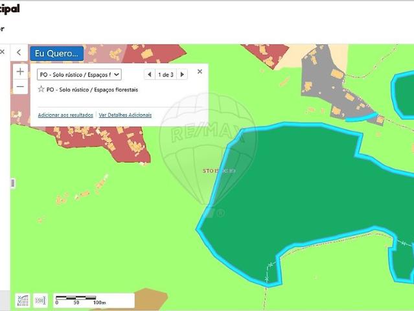Viewport: 414px width, 311px height.
Task: Click the scale bar showing 100m
Action: [93, 300]
